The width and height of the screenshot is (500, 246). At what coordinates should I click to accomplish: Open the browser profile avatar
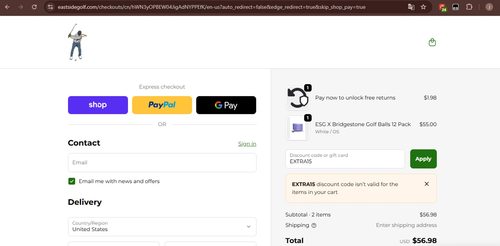click(x=489, y=7)
